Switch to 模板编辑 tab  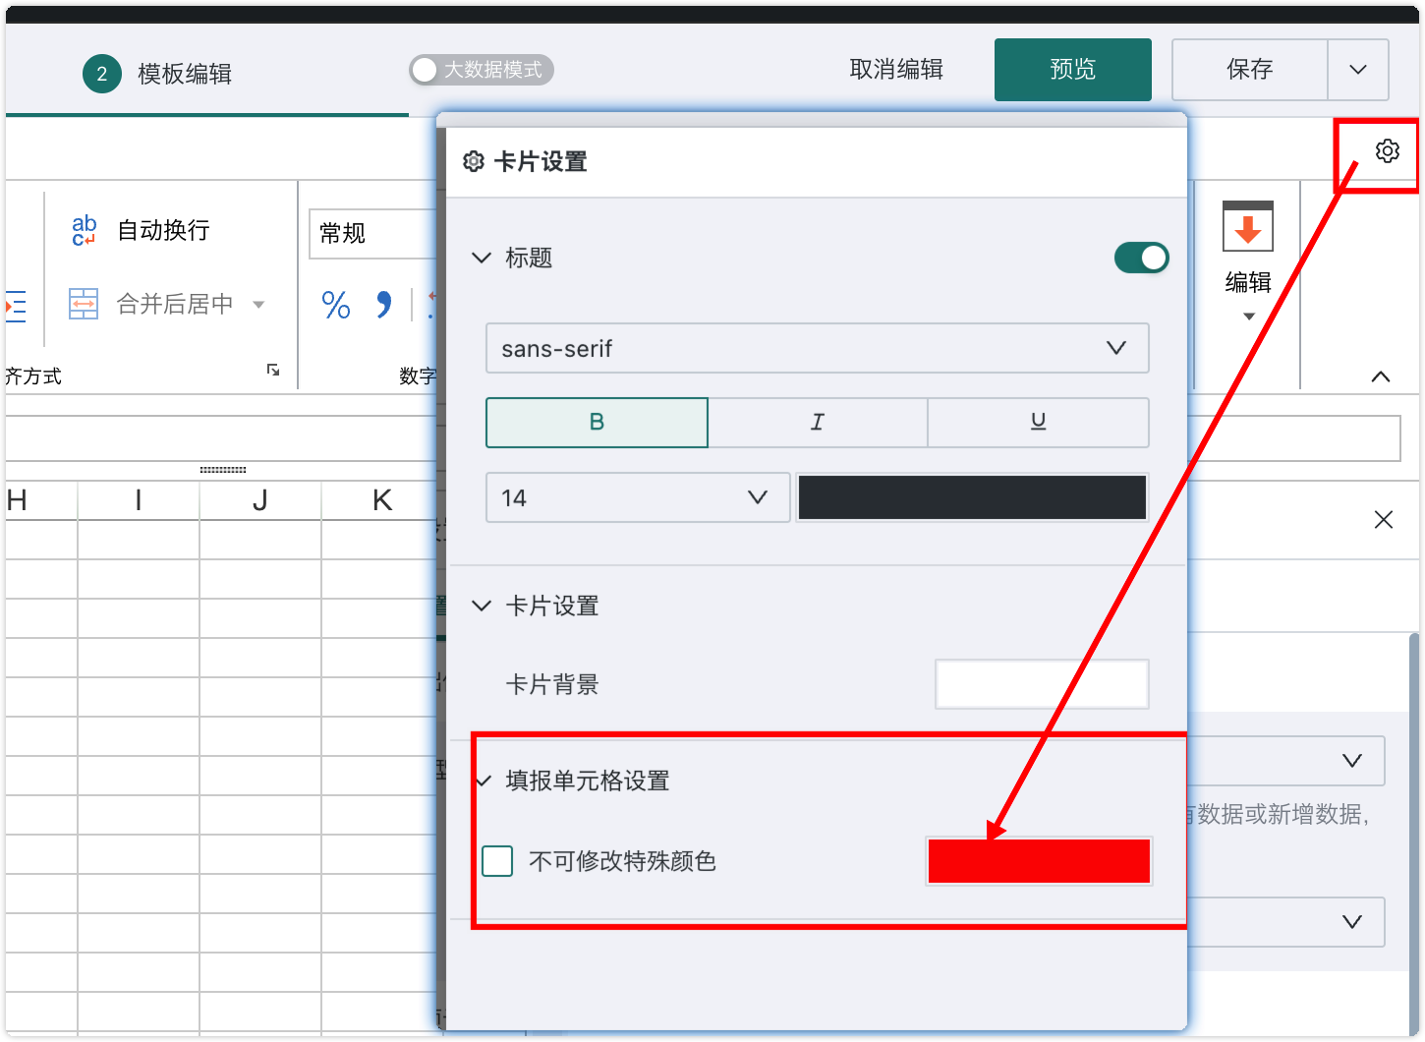(186, 74)
